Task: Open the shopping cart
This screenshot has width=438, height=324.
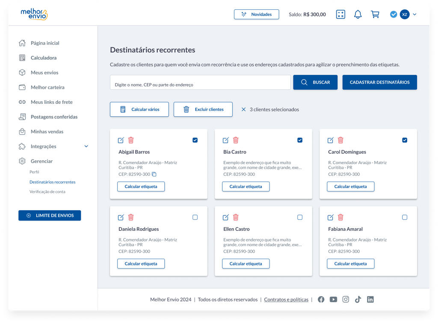Action: tap(375, 14)
